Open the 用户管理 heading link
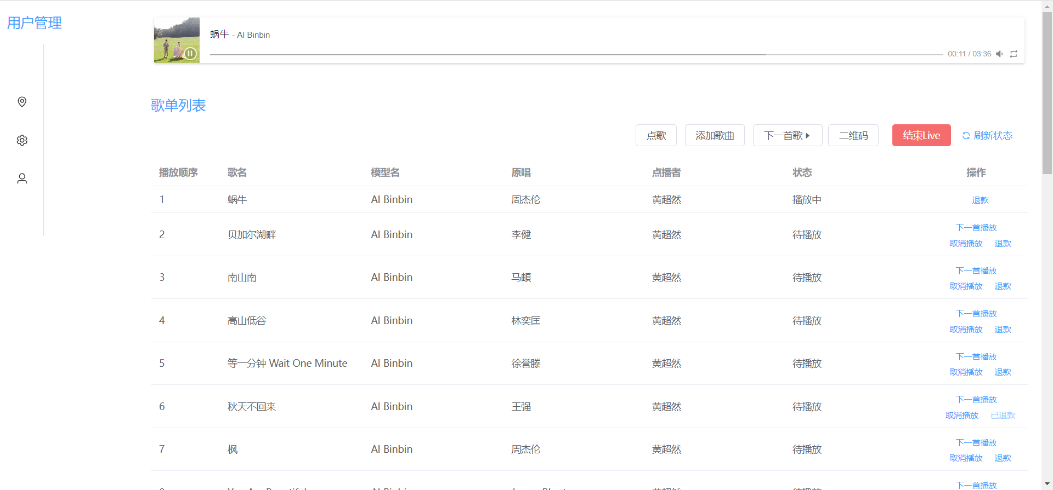Viewport: 1053px width, 490px height. [34, 23]
